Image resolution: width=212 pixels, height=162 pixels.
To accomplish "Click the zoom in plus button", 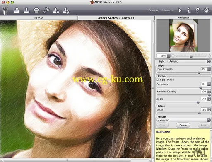I will click(209, 56).
